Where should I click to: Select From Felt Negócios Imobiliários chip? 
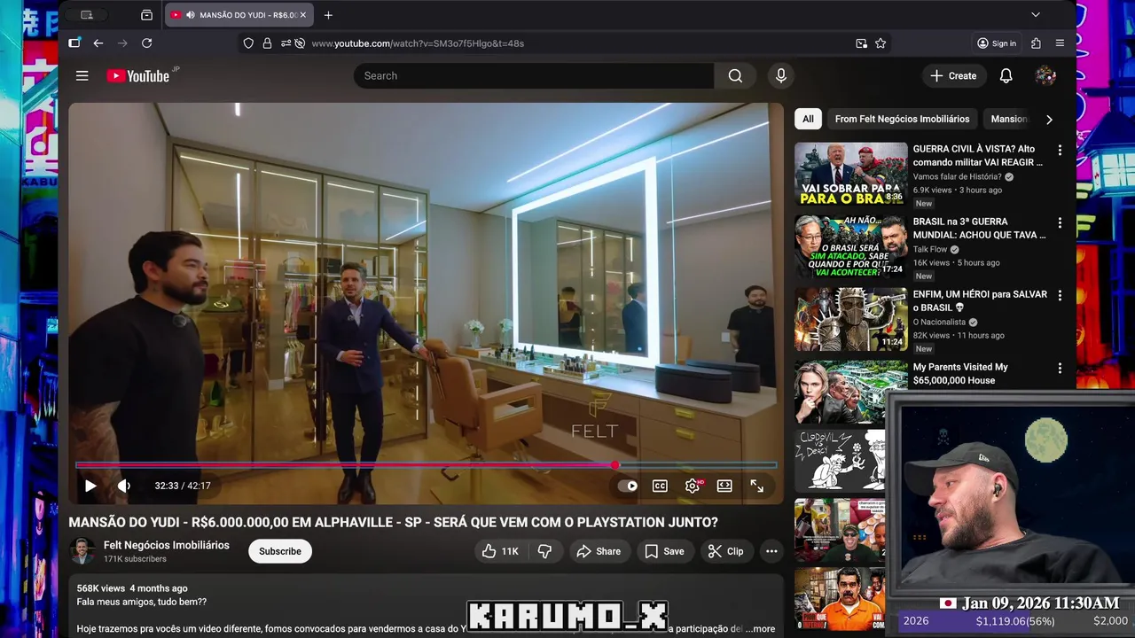[902, 119]
